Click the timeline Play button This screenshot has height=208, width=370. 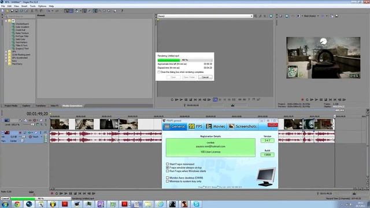[66, 194]
